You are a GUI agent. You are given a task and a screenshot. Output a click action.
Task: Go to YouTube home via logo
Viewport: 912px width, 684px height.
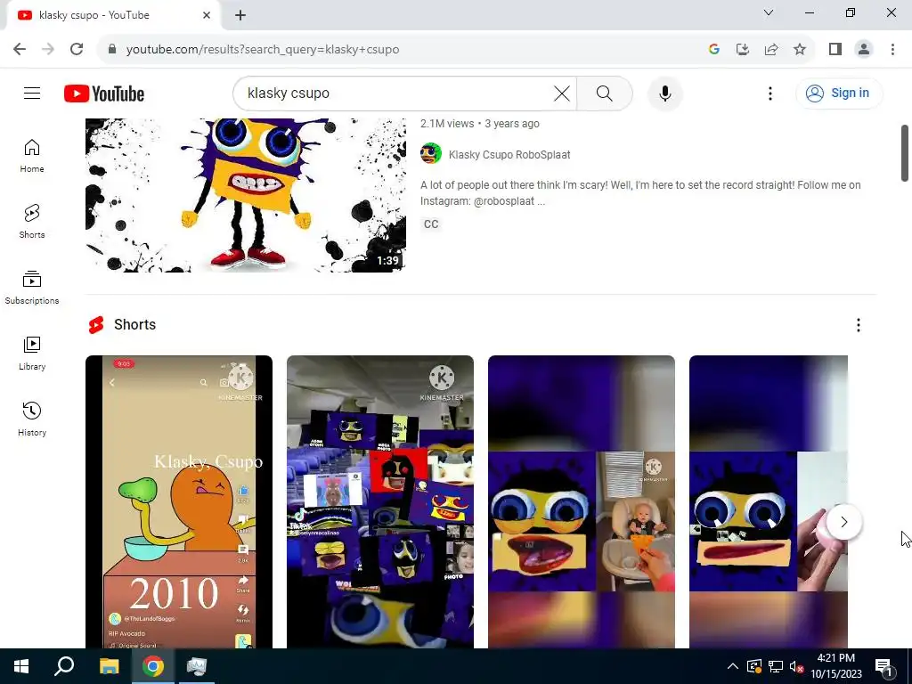[104, 94]
